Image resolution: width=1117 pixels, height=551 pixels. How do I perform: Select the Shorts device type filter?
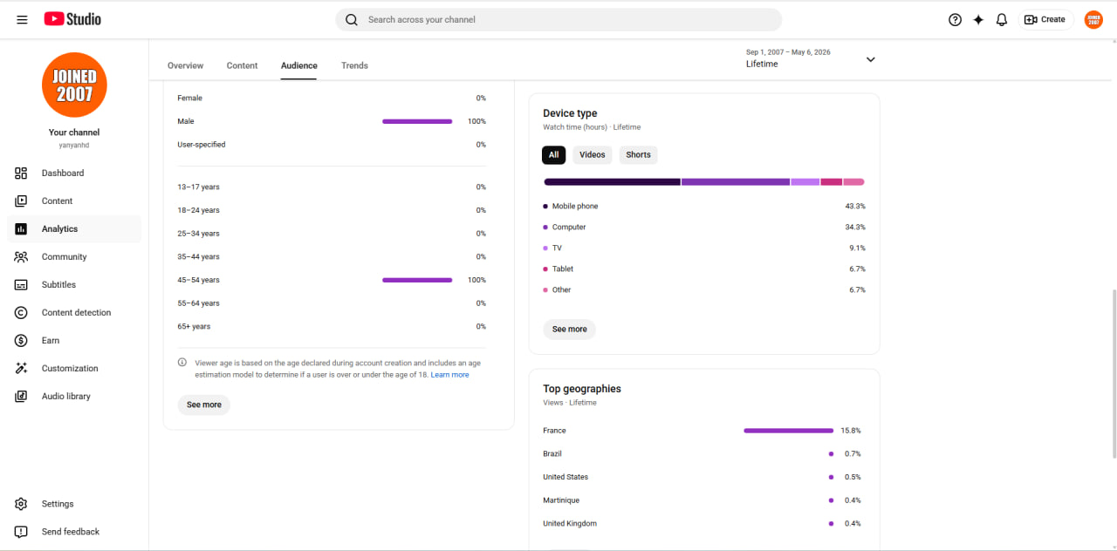638,154
